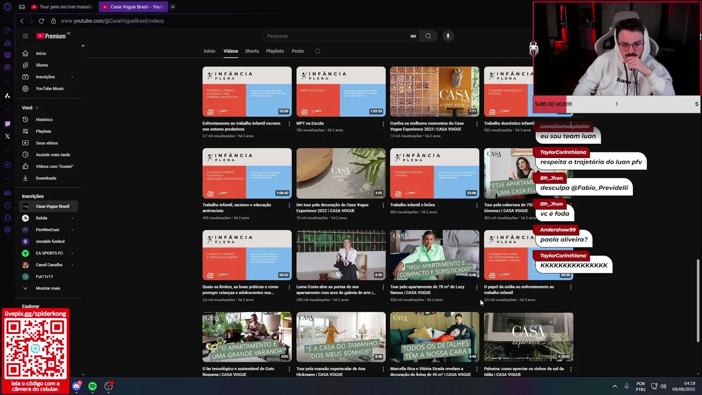Go to Início in YouTube sidebar
702x395 pixels.
click(x=49, y=53)
